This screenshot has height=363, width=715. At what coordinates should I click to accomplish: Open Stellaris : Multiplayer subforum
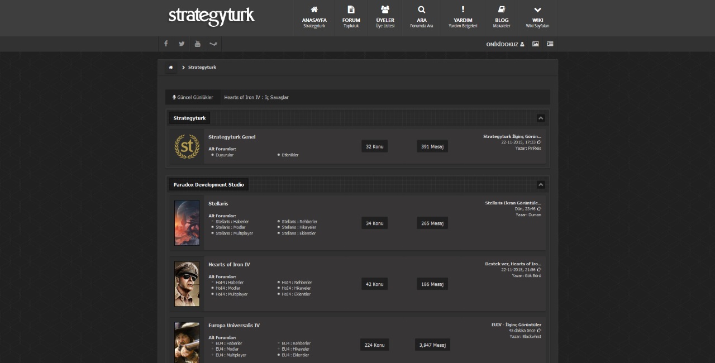point(234,233)
